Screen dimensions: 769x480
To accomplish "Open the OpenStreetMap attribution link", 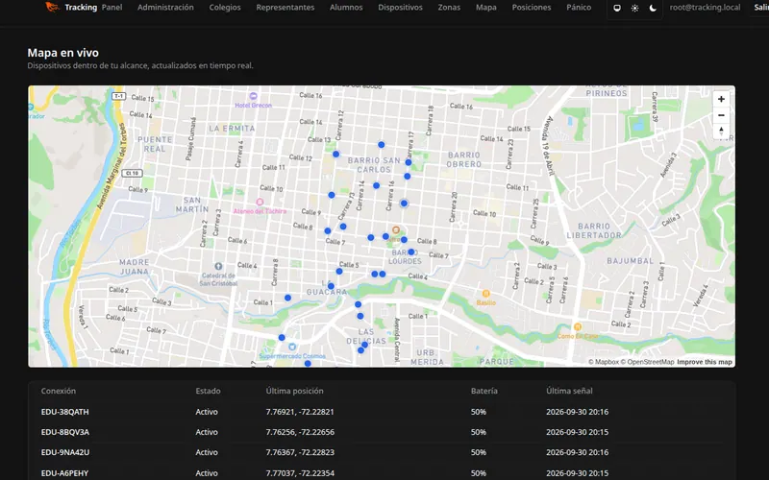I will coord(647,362).
